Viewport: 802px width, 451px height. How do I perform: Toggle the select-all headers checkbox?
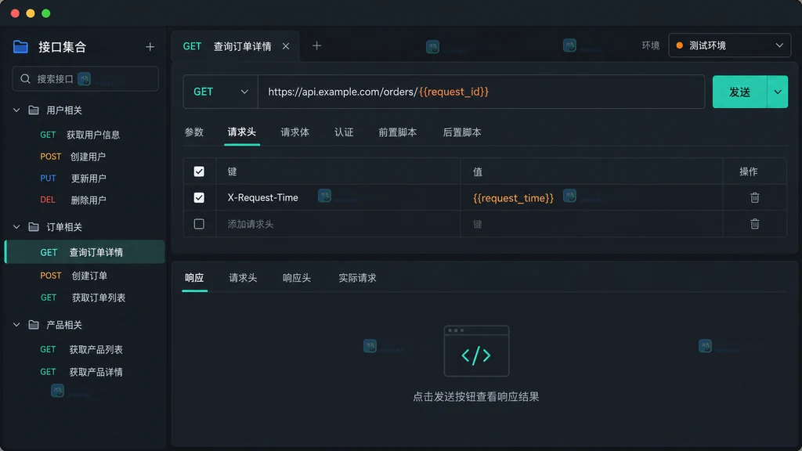pyautogui.click(x=199, y=171)
